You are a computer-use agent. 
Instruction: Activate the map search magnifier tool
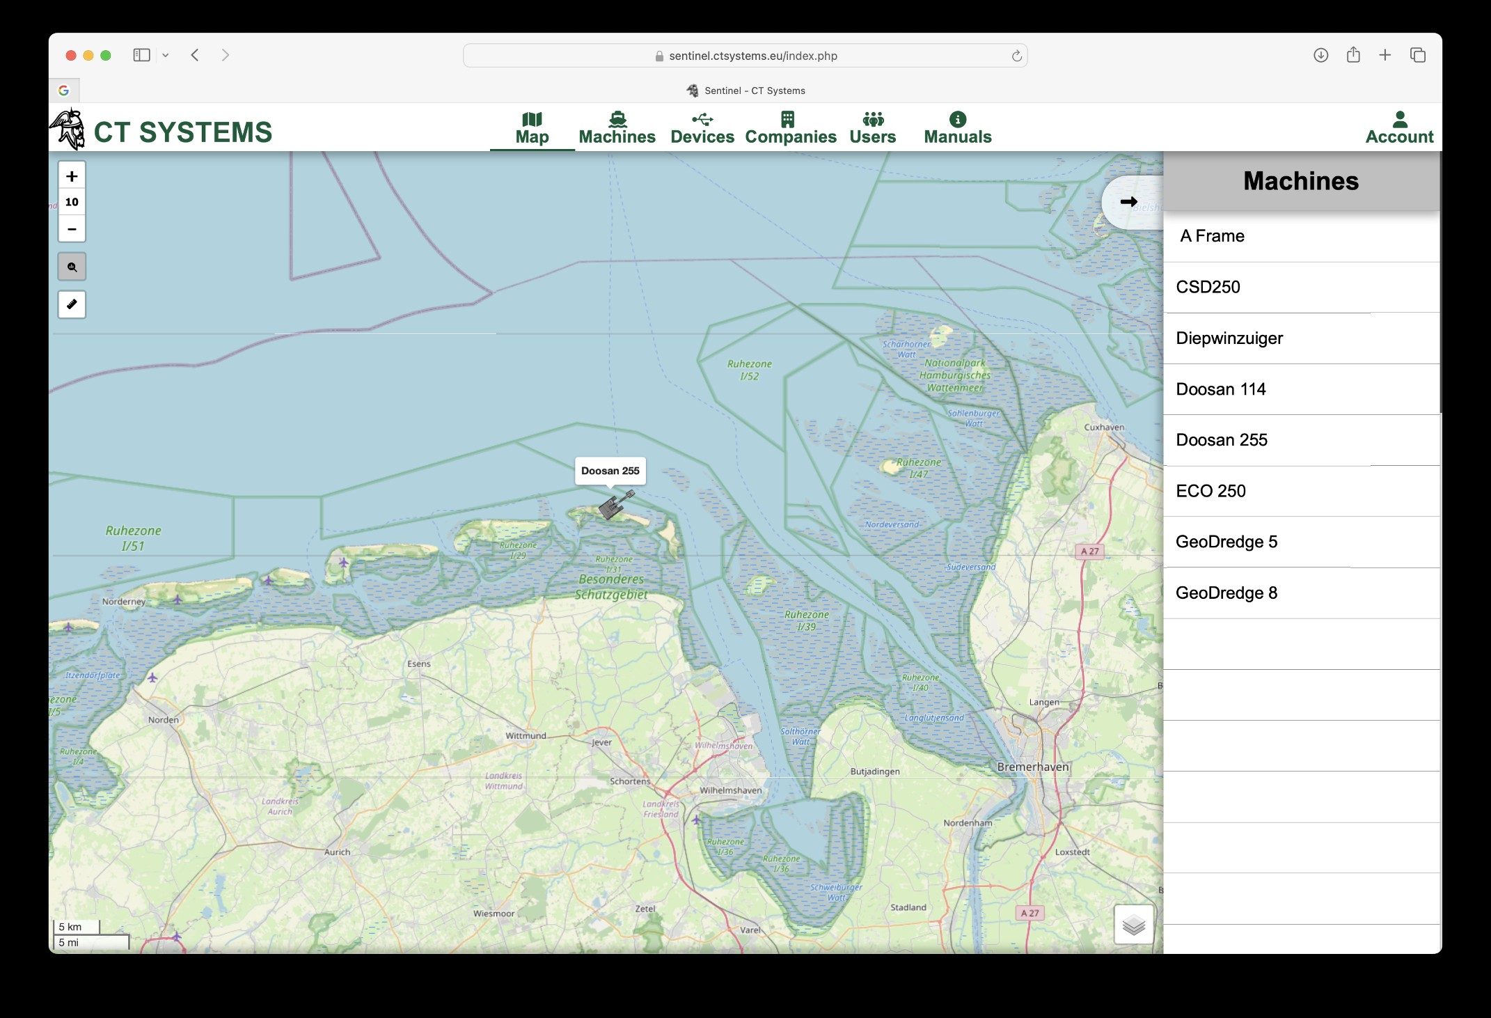pyautogui.click(x=72, y=267)
